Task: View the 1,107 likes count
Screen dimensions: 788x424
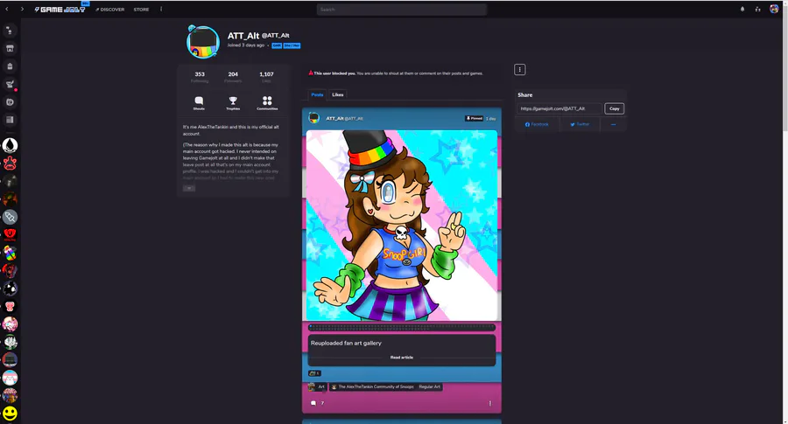Action: click(266, 77)
